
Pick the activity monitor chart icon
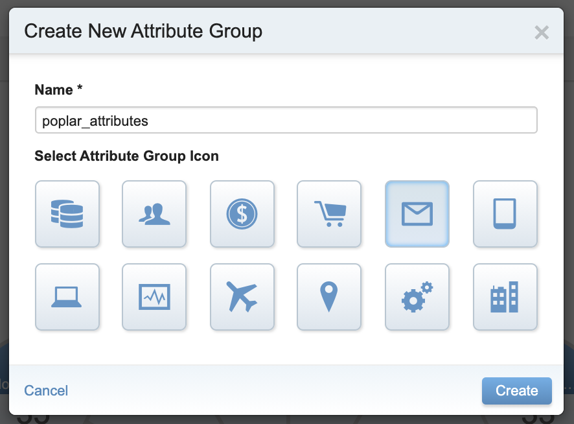[154, 297]
